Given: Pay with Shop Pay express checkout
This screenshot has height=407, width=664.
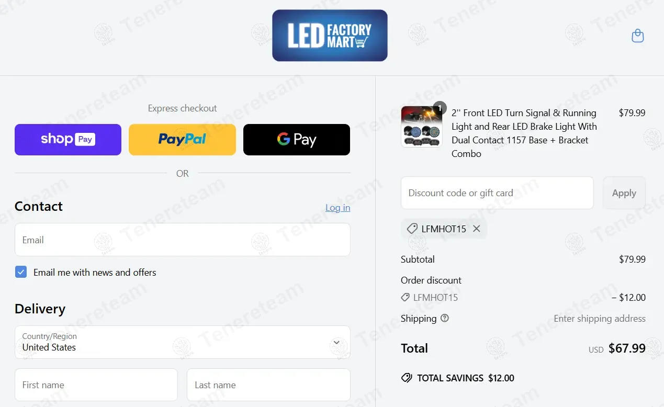Looking at the screenshot, I should click(68, 140).
